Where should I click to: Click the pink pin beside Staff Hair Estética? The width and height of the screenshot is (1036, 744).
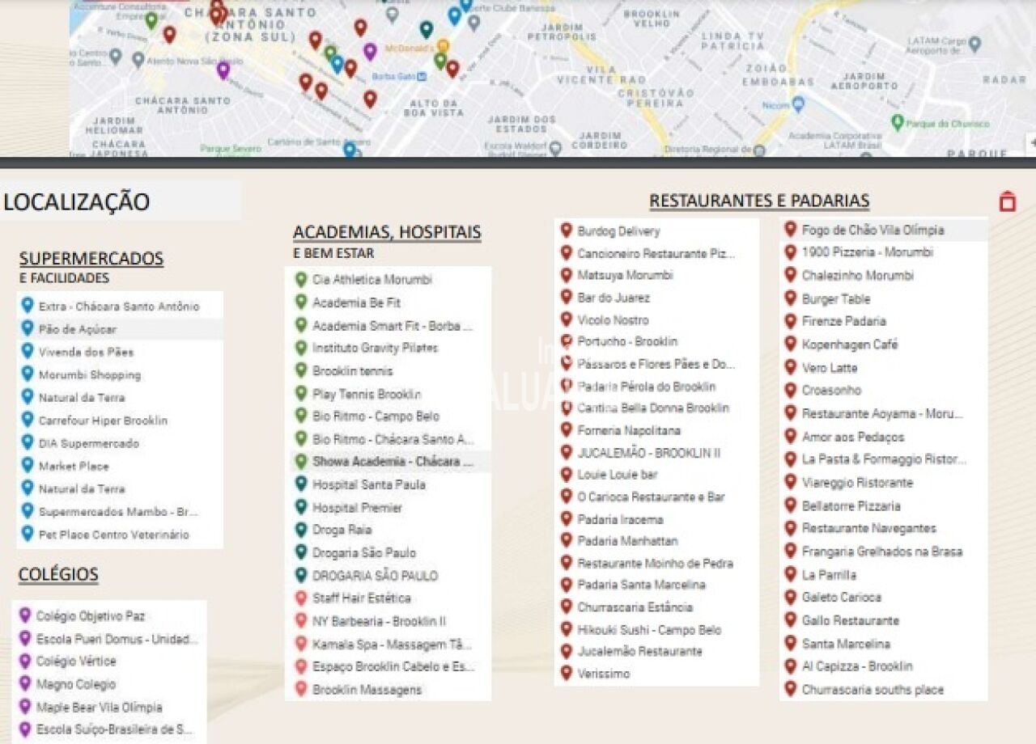coord(301,598)
